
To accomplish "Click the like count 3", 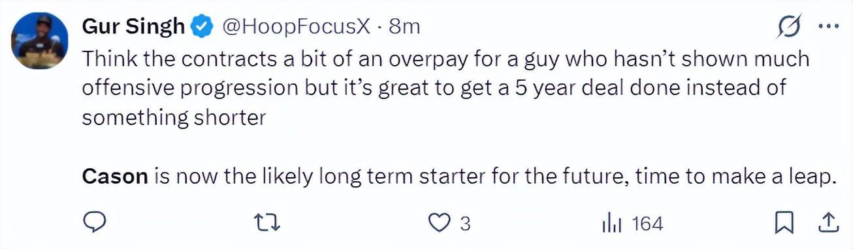I will [465, 224].
